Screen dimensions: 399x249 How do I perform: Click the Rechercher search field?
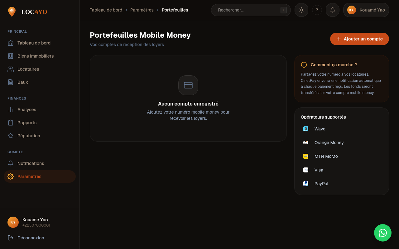pos(248,10)
